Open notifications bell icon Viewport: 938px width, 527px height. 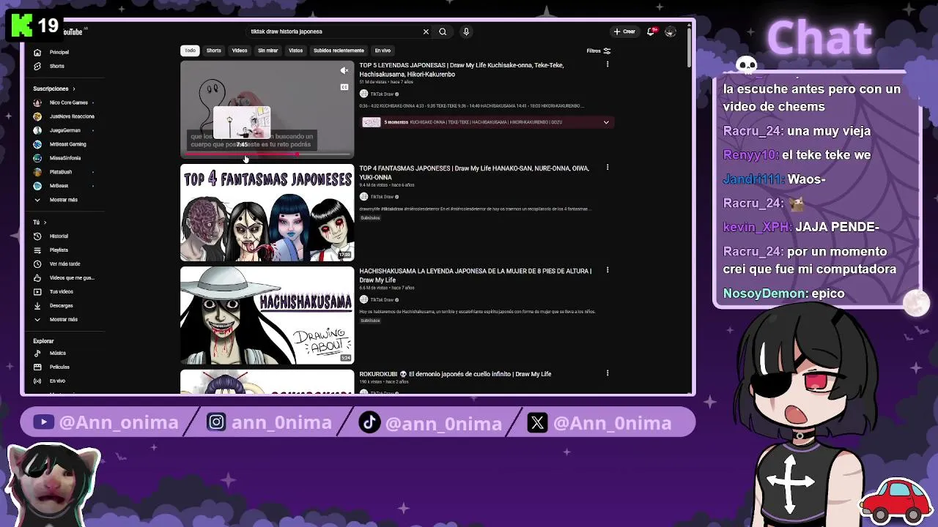pyautogui.click(x=651, y=31)
